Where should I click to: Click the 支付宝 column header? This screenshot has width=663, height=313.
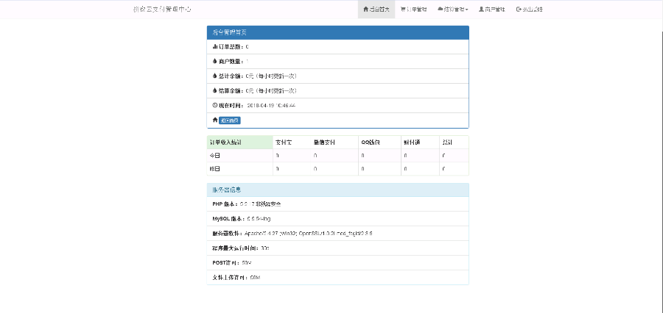pyautogui.click(x=292, y=142)
